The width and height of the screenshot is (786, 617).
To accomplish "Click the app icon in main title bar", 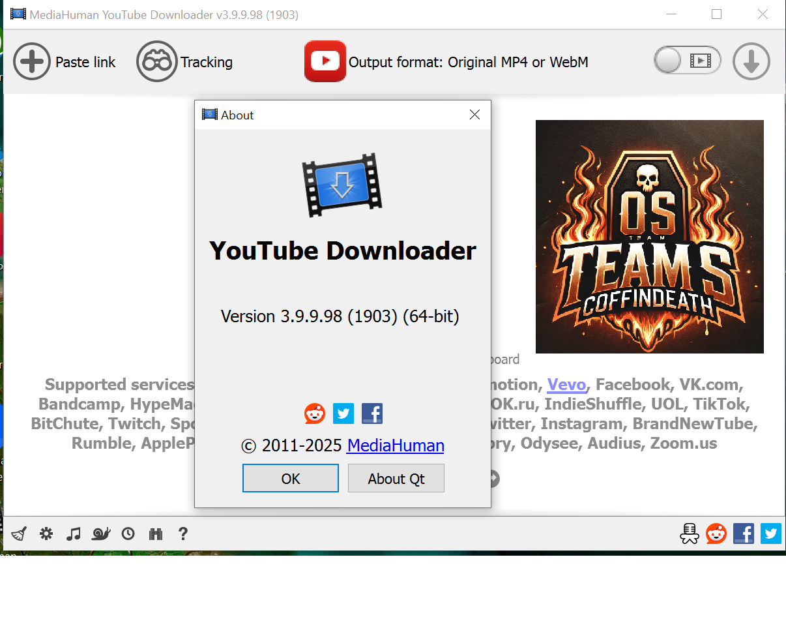I will point(18,14).
